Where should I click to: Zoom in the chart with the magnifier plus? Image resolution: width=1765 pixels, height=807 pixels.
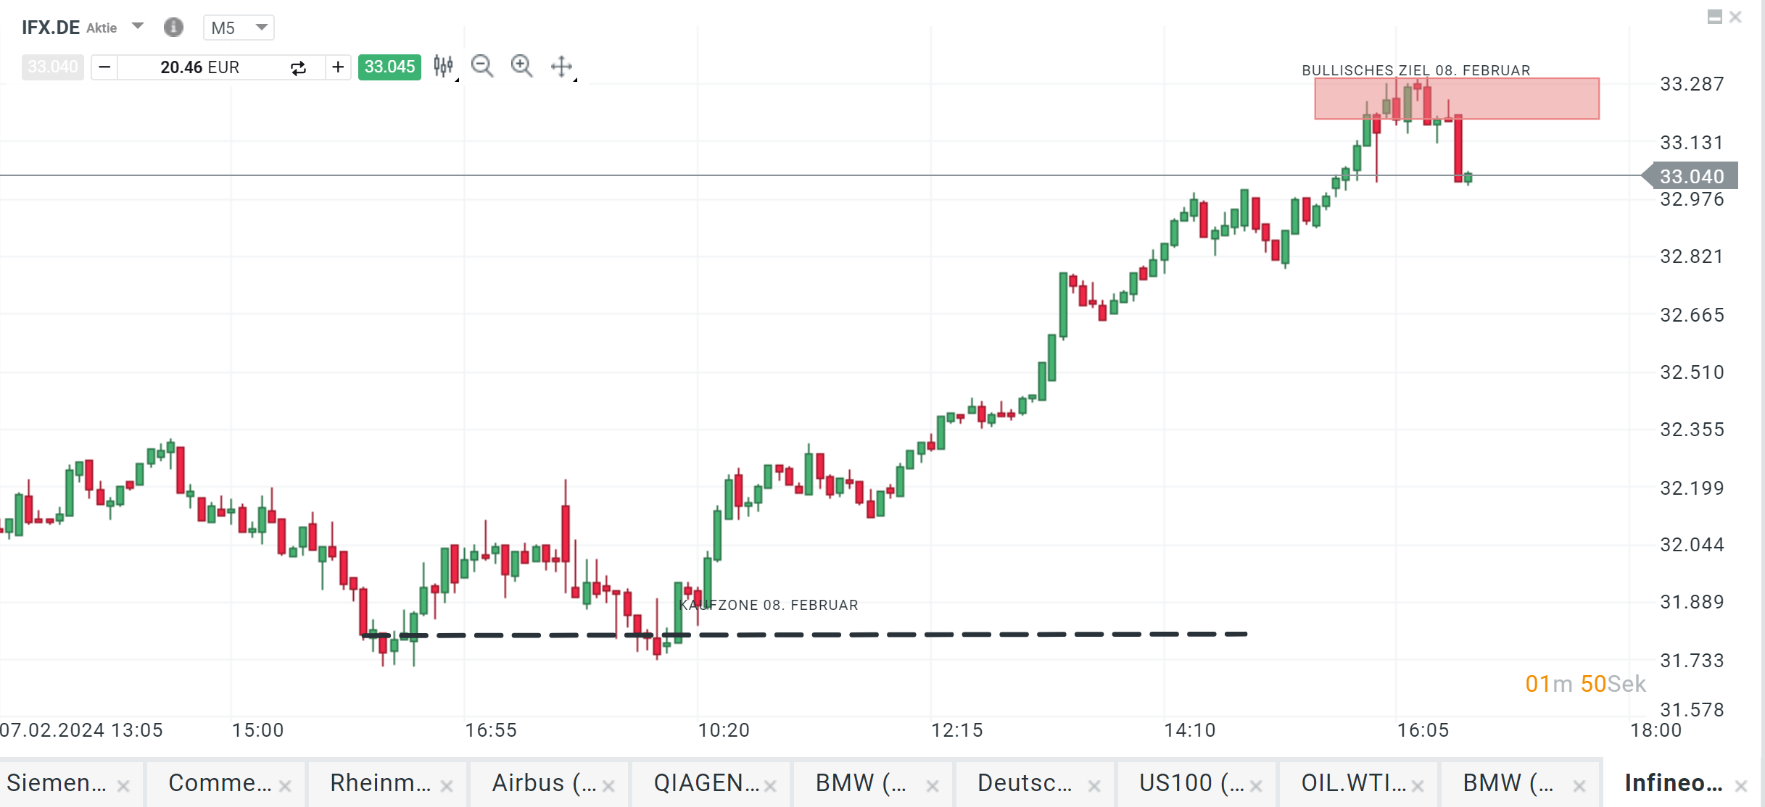521,67
